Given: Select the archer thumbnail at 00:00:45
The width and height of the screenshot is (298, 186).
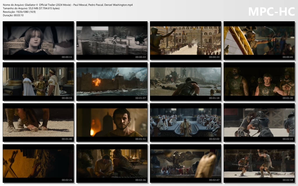Looking at the screenshot, I should 259,40.
